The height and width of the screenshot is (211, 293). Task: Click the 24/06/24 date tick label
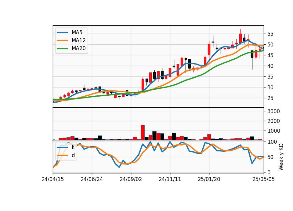click(x=92, y=179)
